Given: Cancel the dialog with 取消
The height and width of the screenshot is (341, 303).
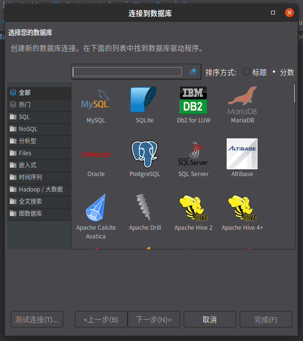Looking at the screenshot, I should 210,319.
